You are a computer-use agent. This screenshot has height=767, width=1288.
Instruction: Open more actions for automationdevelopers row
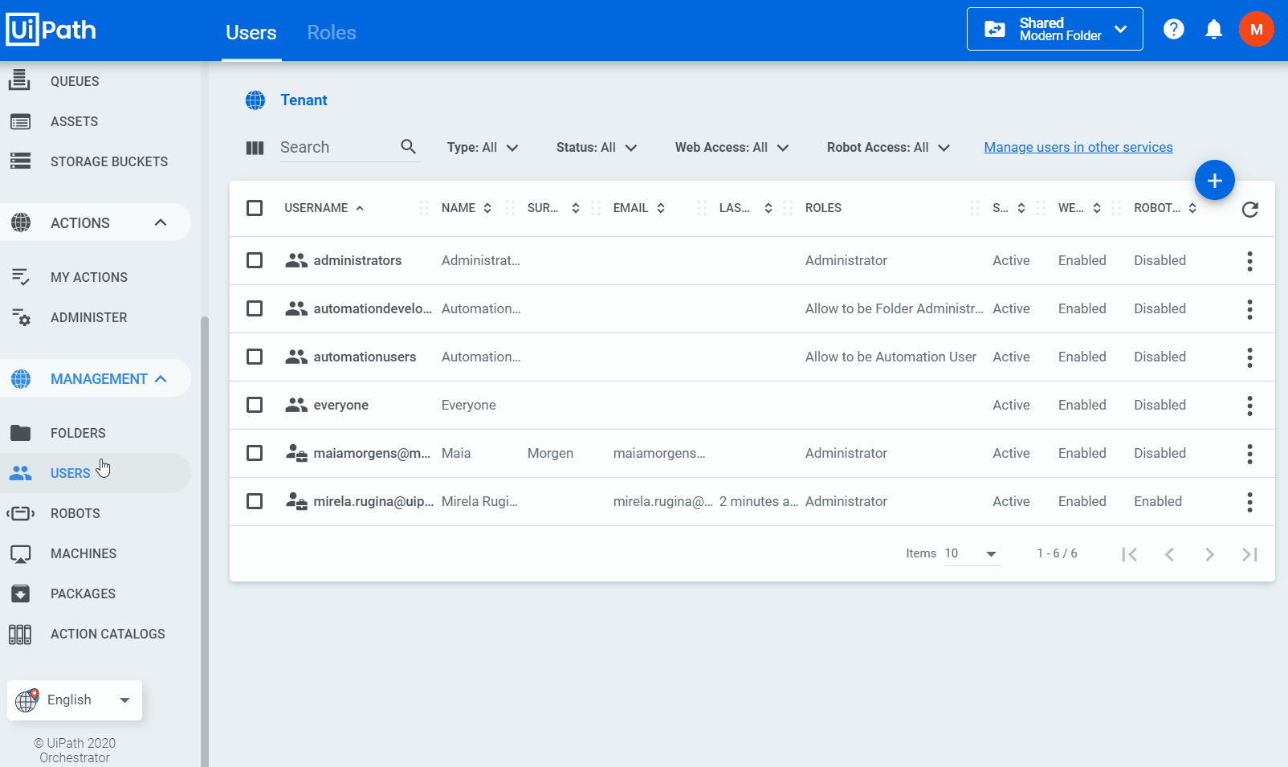1249,309
